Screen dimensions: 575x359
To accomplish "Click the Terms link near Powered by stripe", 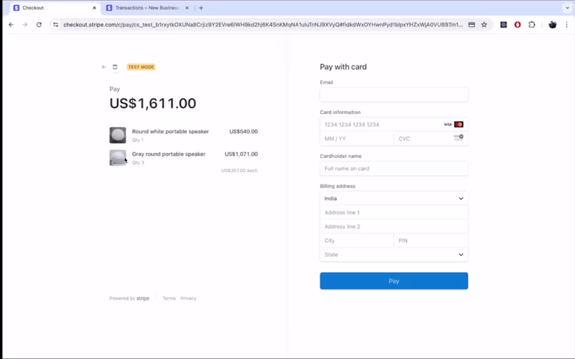I will pos(169,298).
